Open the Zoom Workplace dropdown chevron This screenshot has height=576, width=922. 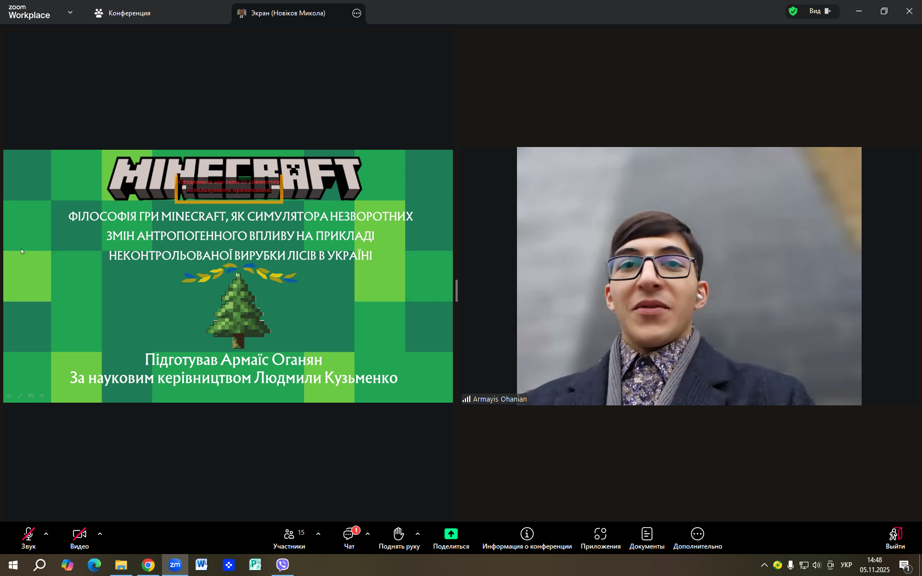pyautogui.click(x=70, y=12)
